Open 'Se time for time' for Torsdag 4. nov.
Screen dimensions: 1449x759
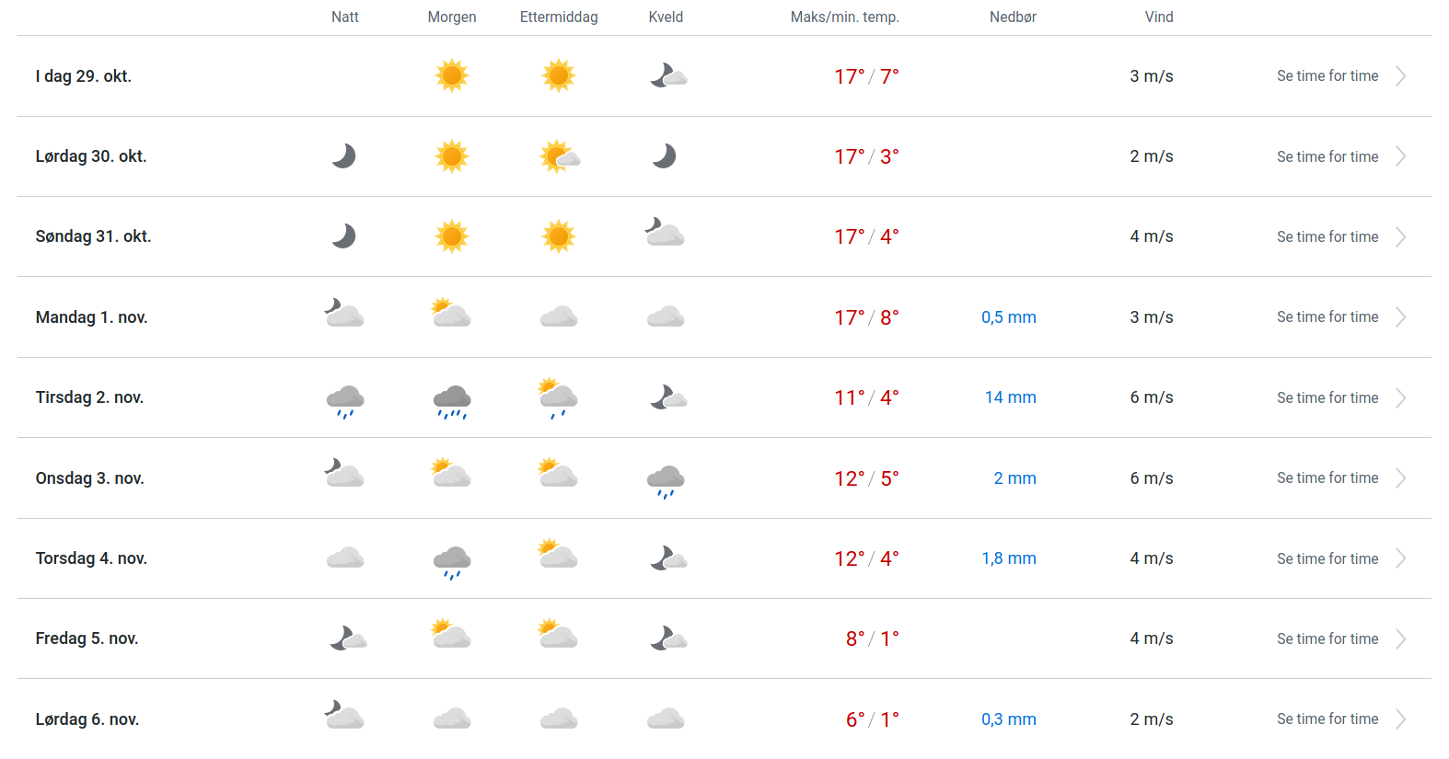click(1327, 559)
